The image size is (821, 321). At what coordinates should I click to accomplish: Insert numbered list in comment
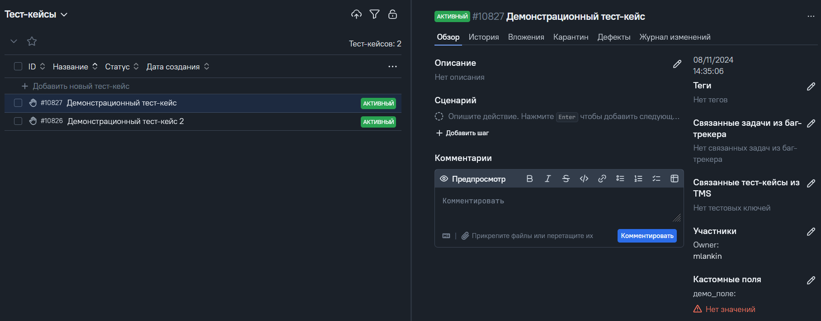coord(638,179)
